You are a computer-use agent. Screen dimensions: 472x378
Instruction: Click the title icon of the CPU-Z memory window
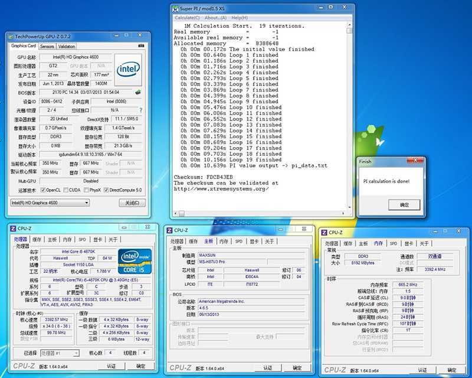324,232
